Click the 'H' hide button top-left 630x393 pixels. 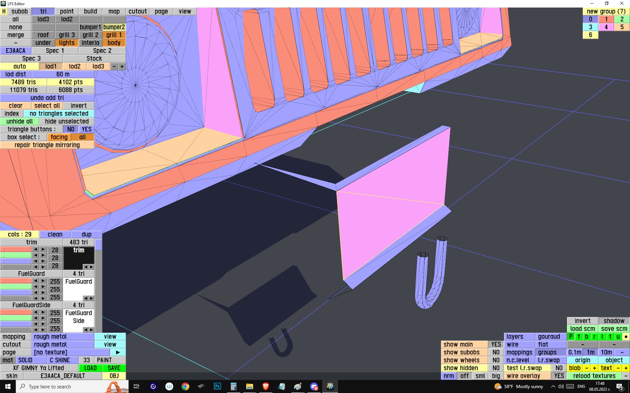[4, 11]
